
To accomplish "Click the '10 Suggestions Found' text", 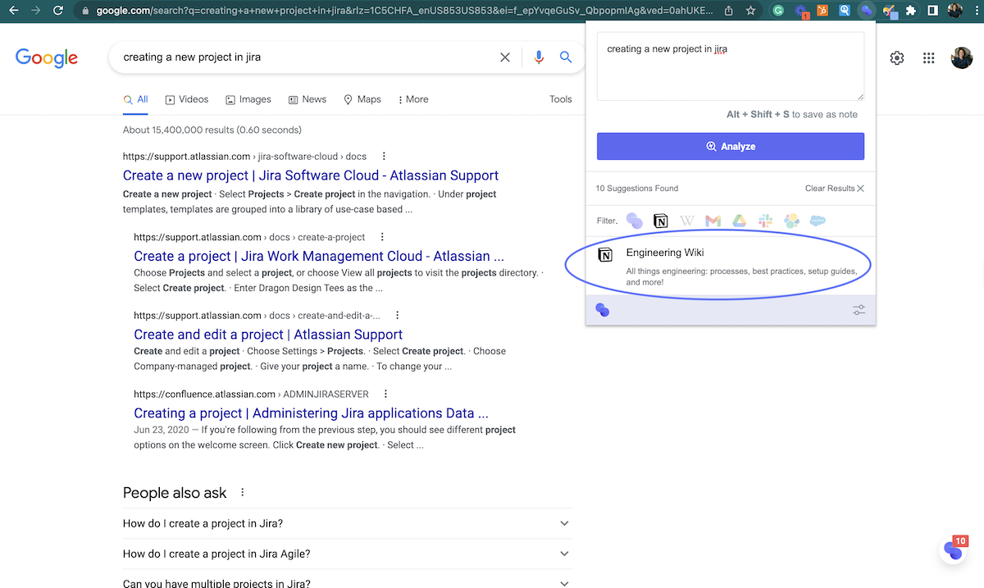I will click(637, 189).
